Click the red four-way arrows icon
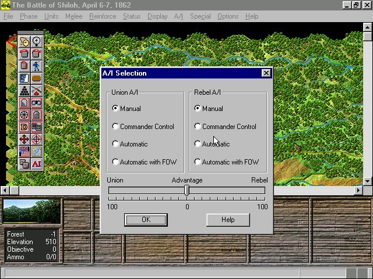This screenshot has height=279, width=373. 24,139
